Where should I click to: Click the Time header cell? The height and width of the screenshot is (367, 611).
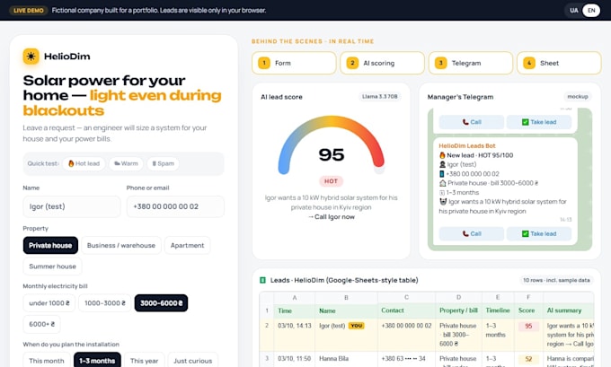click(295, 310)
